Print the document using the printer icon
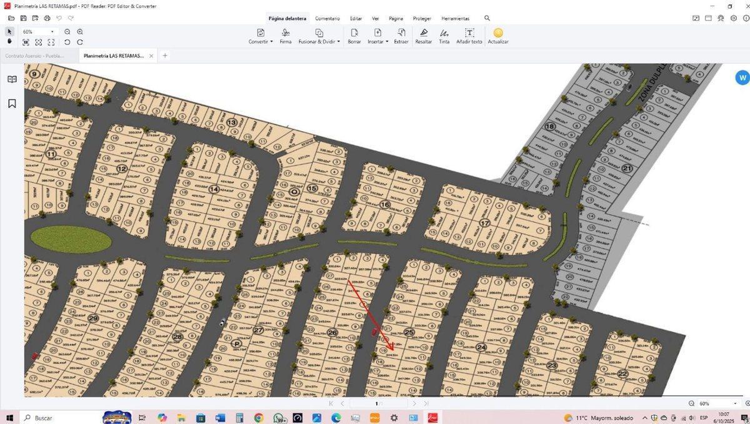This screenshot has height=424, width=750. pyautogui.click(x=47, y=18)
